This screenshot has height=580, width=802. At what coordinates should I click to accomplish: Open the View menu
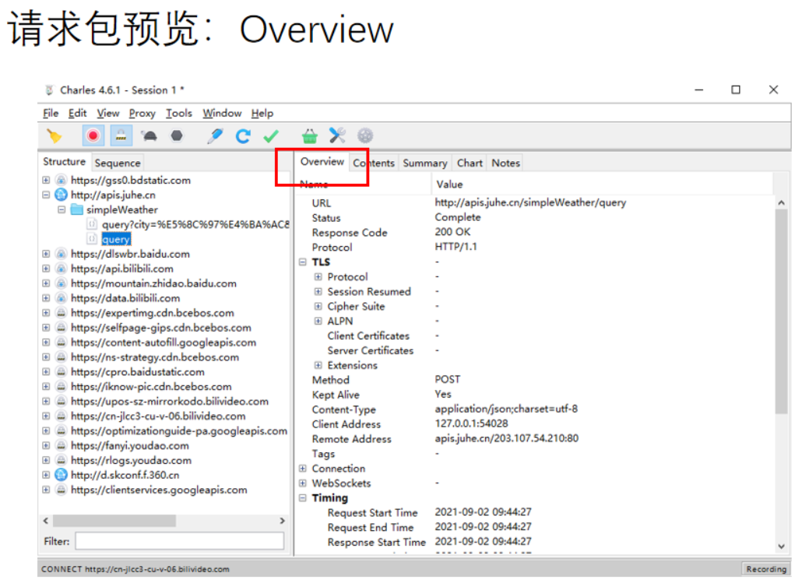(x=108, y=113)
